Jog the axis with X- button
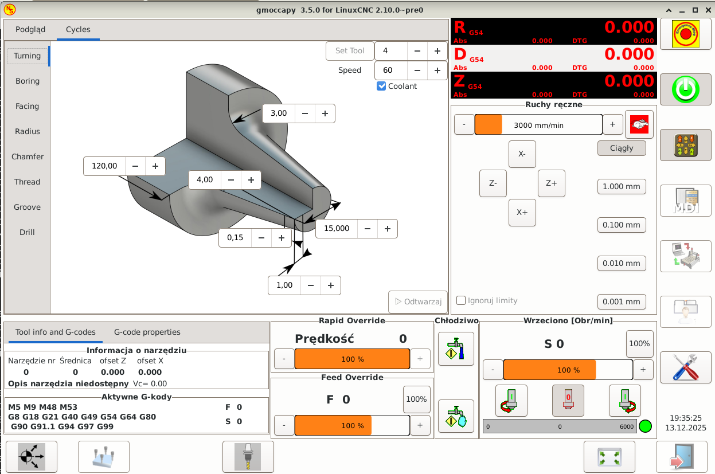 click(x=522, y=154)
